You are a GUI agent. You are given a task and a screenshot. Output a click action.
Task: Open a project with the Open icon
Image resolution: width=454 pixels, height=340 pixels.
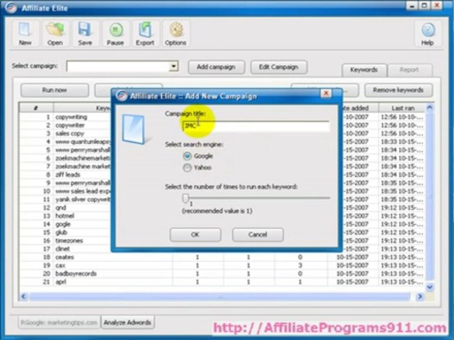pos(55,34)
